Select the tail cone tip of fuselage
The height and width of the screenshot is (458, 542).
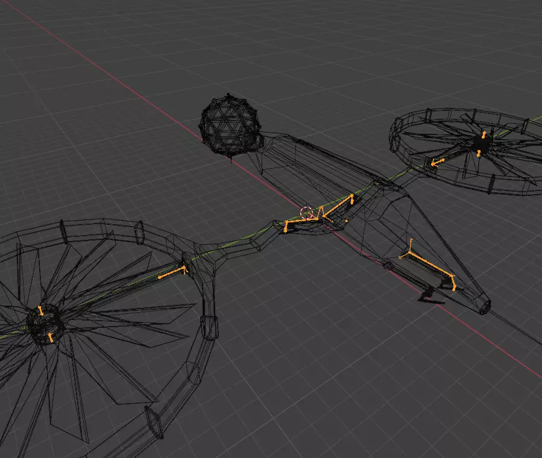(x=484, y=306)
